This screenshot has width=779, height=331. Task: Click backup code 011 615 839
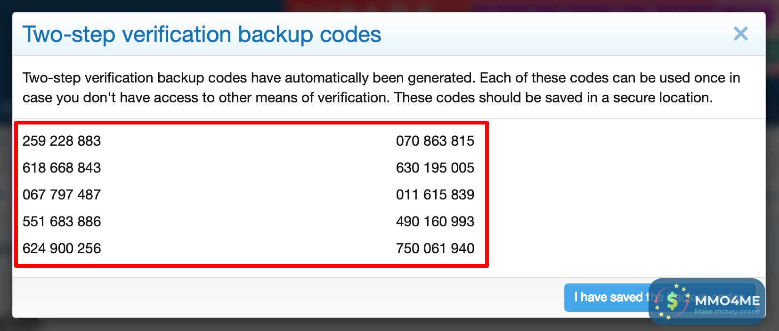coord(435,195)
